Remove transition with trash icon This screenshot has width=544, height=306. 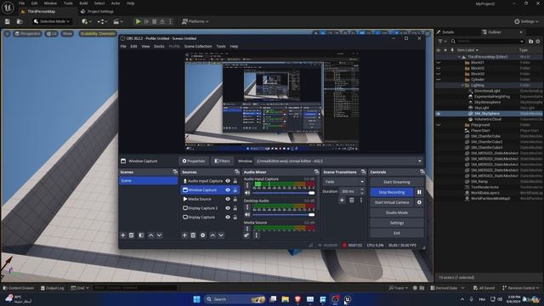(351, 201)
